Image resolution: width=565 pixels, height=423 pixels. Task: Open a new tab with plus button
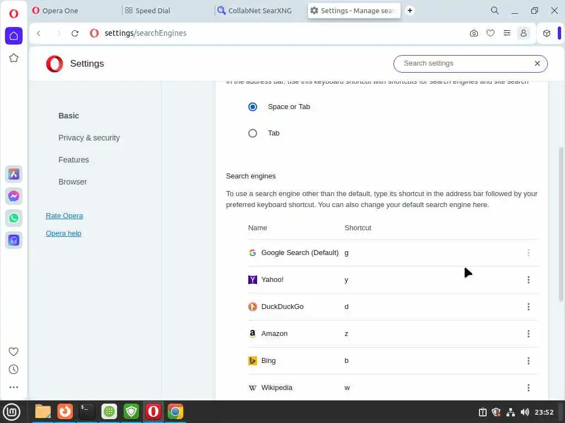tap(410, 10)
